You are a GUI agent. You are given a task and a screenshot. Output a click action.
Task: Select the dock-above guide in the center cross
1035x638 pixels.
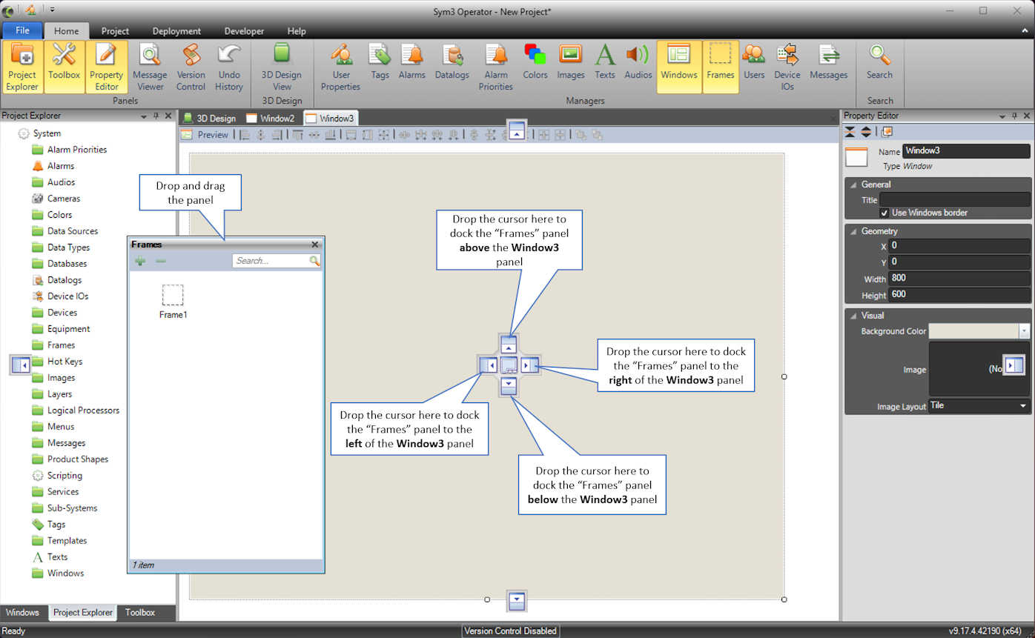pos(509,345)
